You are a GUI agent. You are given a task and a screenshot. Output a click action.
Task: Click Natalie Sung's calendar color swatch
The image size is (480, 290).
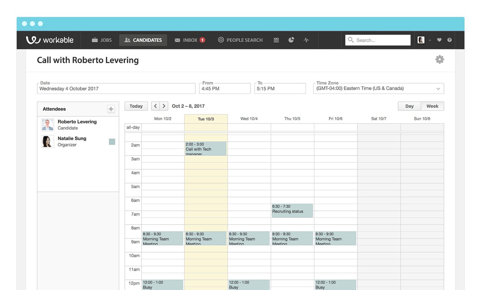[x=112, y=142]
